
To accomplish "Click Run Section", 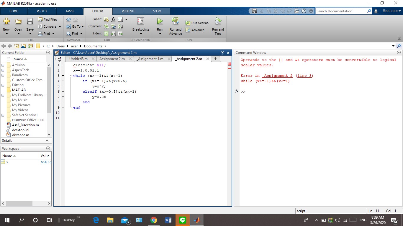I will click(197, 23).
